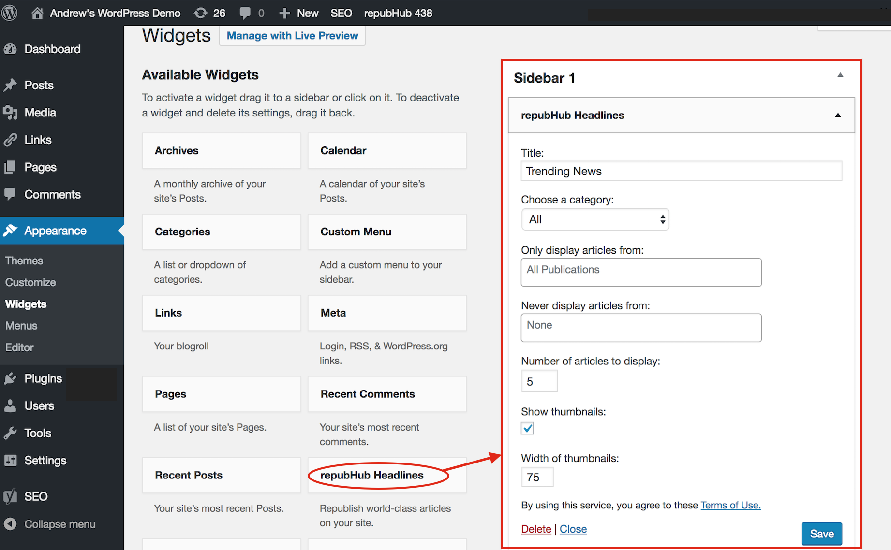
Task: Uncheck the Show thumbnails checkbox
Action: (x=527, y=428)
